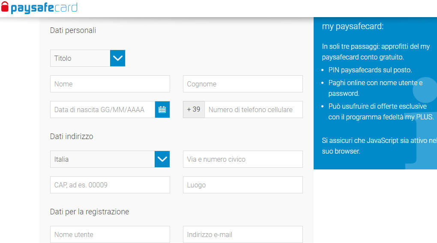The height and width of the screenshot is (243, 437).
Task: Click the Paghi online con nome utente text
Action: tap(375, 88)
